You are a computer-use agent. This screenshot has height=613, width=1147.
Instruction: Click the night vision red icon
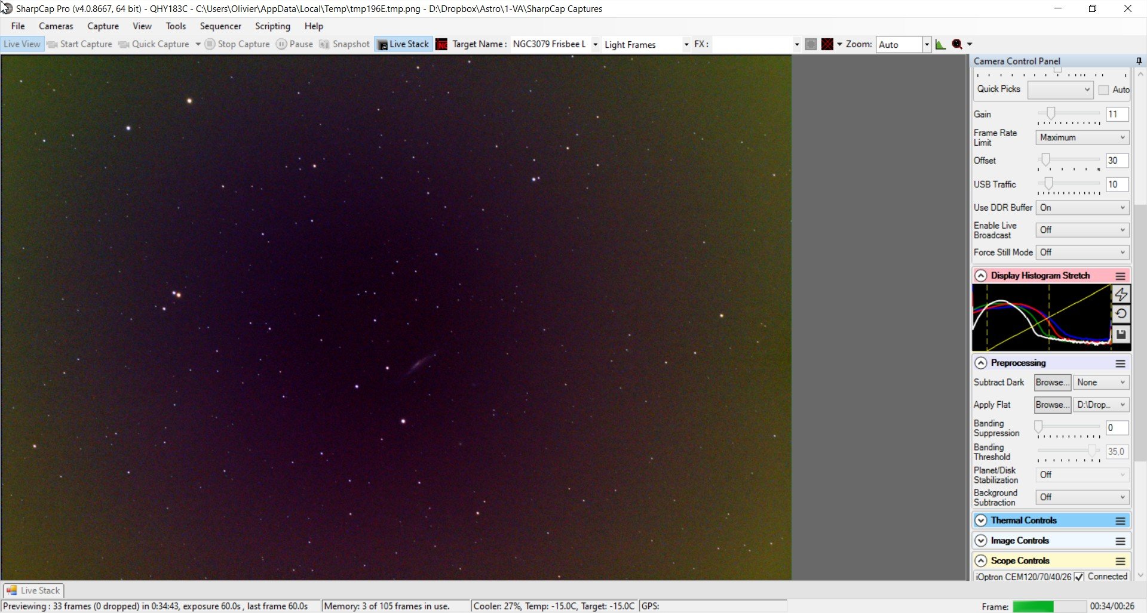point(441,44)
